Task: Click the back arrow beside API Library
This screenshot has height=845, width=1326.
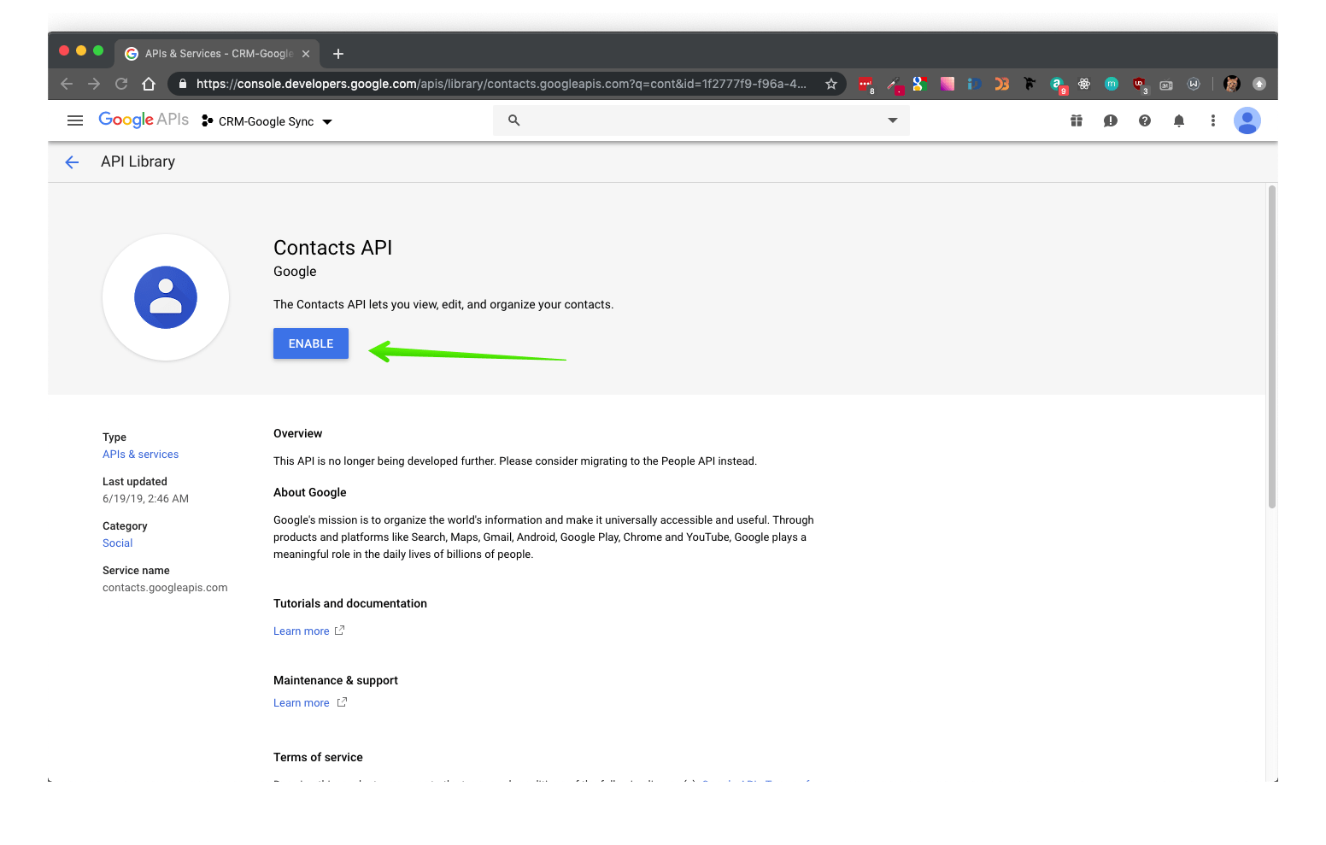Action: tap(72, 161)
